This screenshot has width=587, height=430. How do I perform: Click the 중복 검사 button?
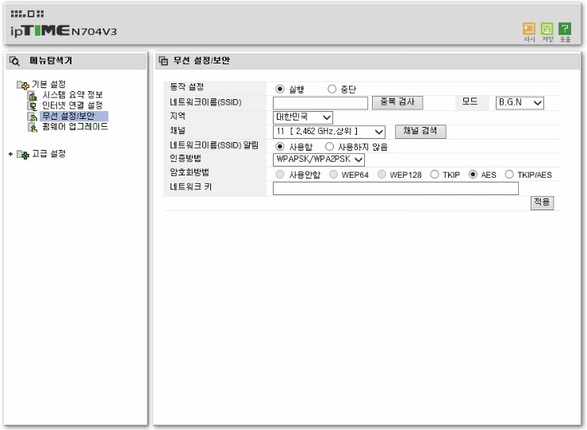tap(397, 102)
